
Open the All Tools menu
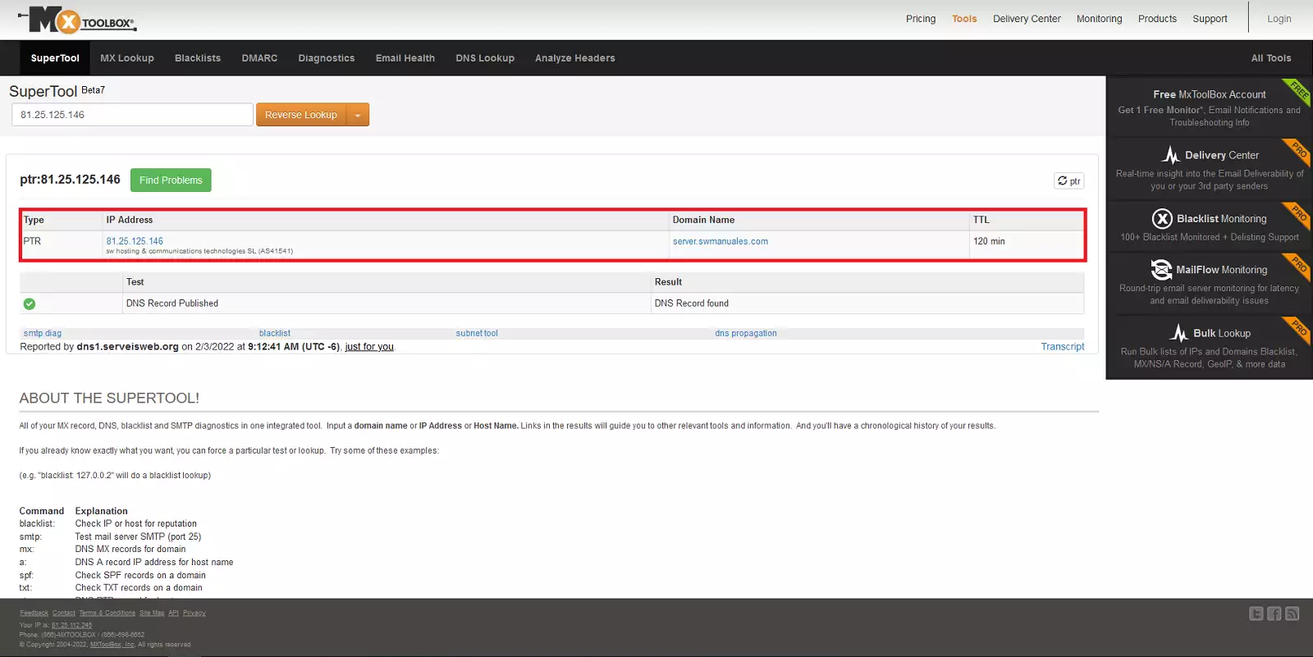point(1270,58)
